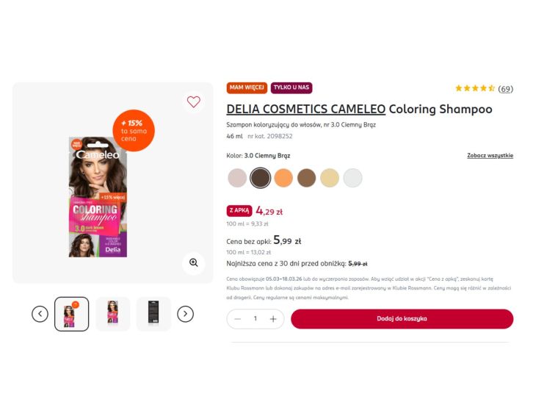
Task: Open DELIA COSMETICS CAMELEO brand link
Action: pyautogui.click(x=306, y=109)
